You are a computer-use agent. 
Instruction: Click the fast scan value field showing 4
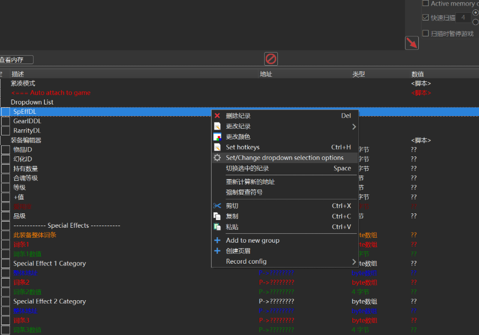coord(462,18)
